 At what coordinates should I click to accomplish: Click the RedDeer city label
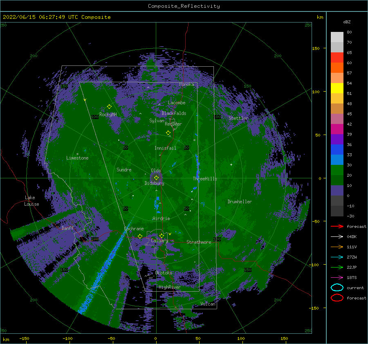[x=173, y=124]
